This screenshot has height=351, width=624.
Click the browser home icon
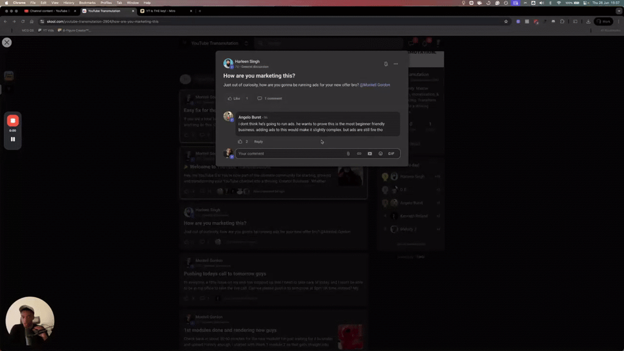point(32,21)
